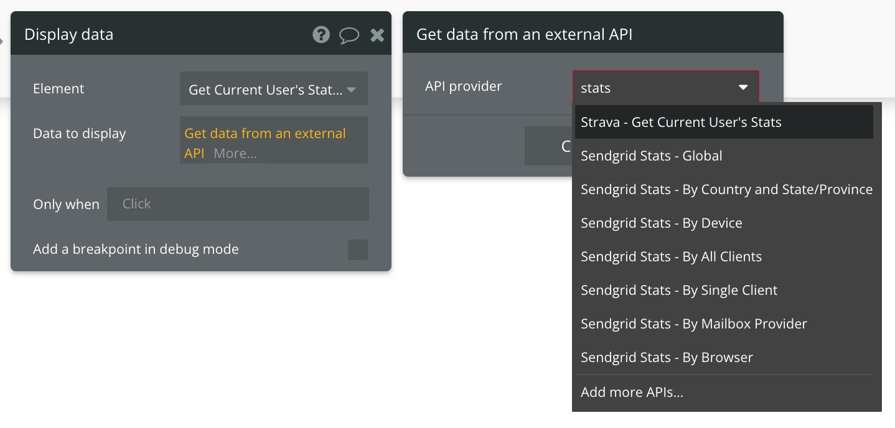The width and height of the screenshot is (895, 428).
Task: Click the partially hidden button under API provider
Action: [548, 146]
